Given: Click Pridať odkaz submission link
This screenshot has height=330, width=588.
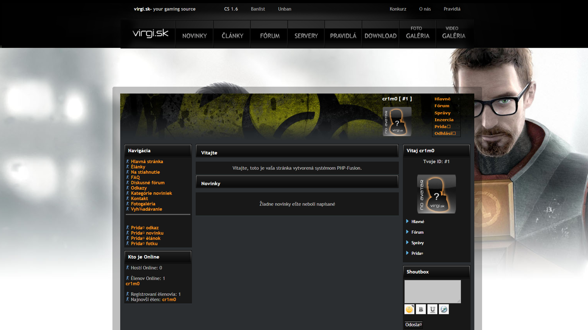Looking at the screenshot, I should pos(145,228).
